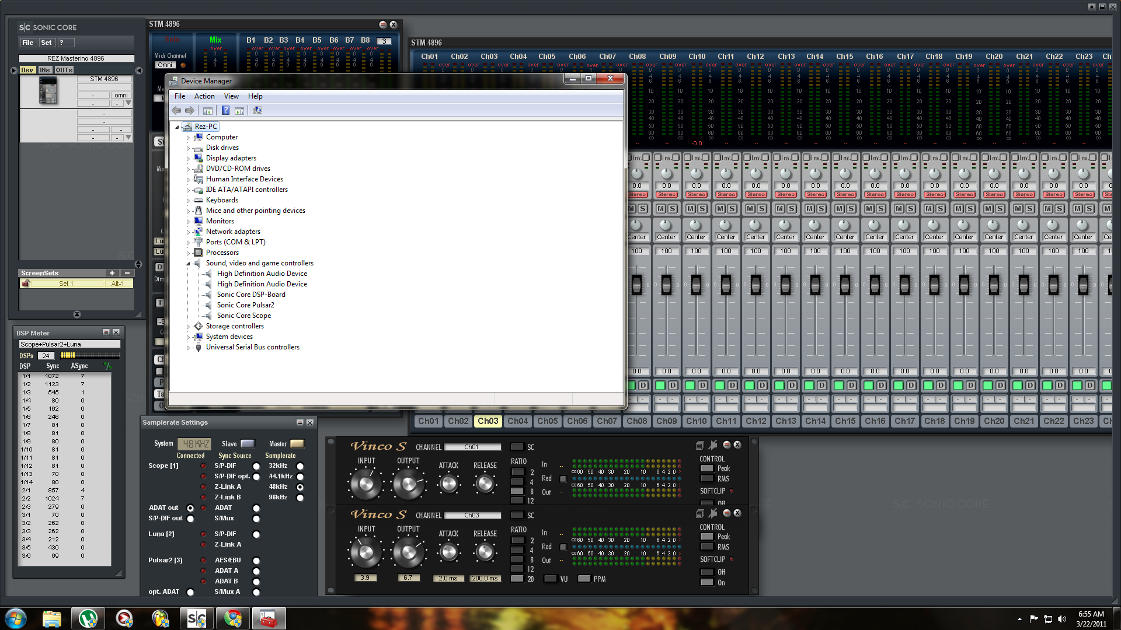The width and height of the screenshot is (1121, 630).
Task: Open the Device Manager action pane icon
Action: pos(239,110)
